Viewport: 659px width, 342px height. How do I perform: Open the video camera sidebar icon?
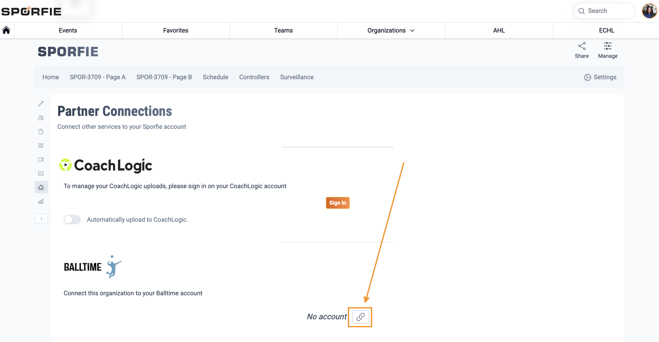pyautogui.click(x=41, y=160)
